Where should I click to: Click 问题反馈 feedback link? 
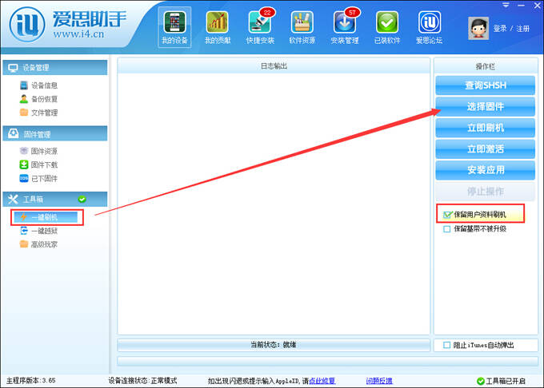click(379, 381)
